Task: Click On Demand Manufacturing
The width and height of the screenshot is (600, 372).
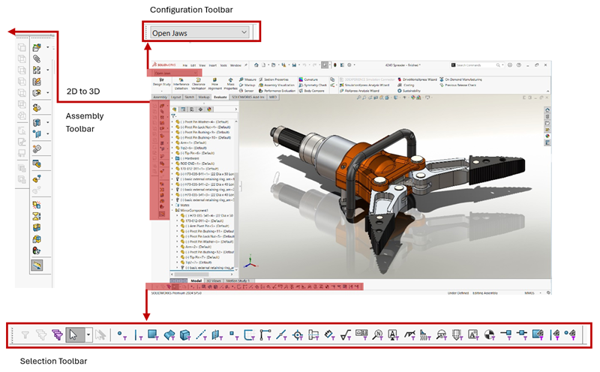Action: tap(462, 79)
